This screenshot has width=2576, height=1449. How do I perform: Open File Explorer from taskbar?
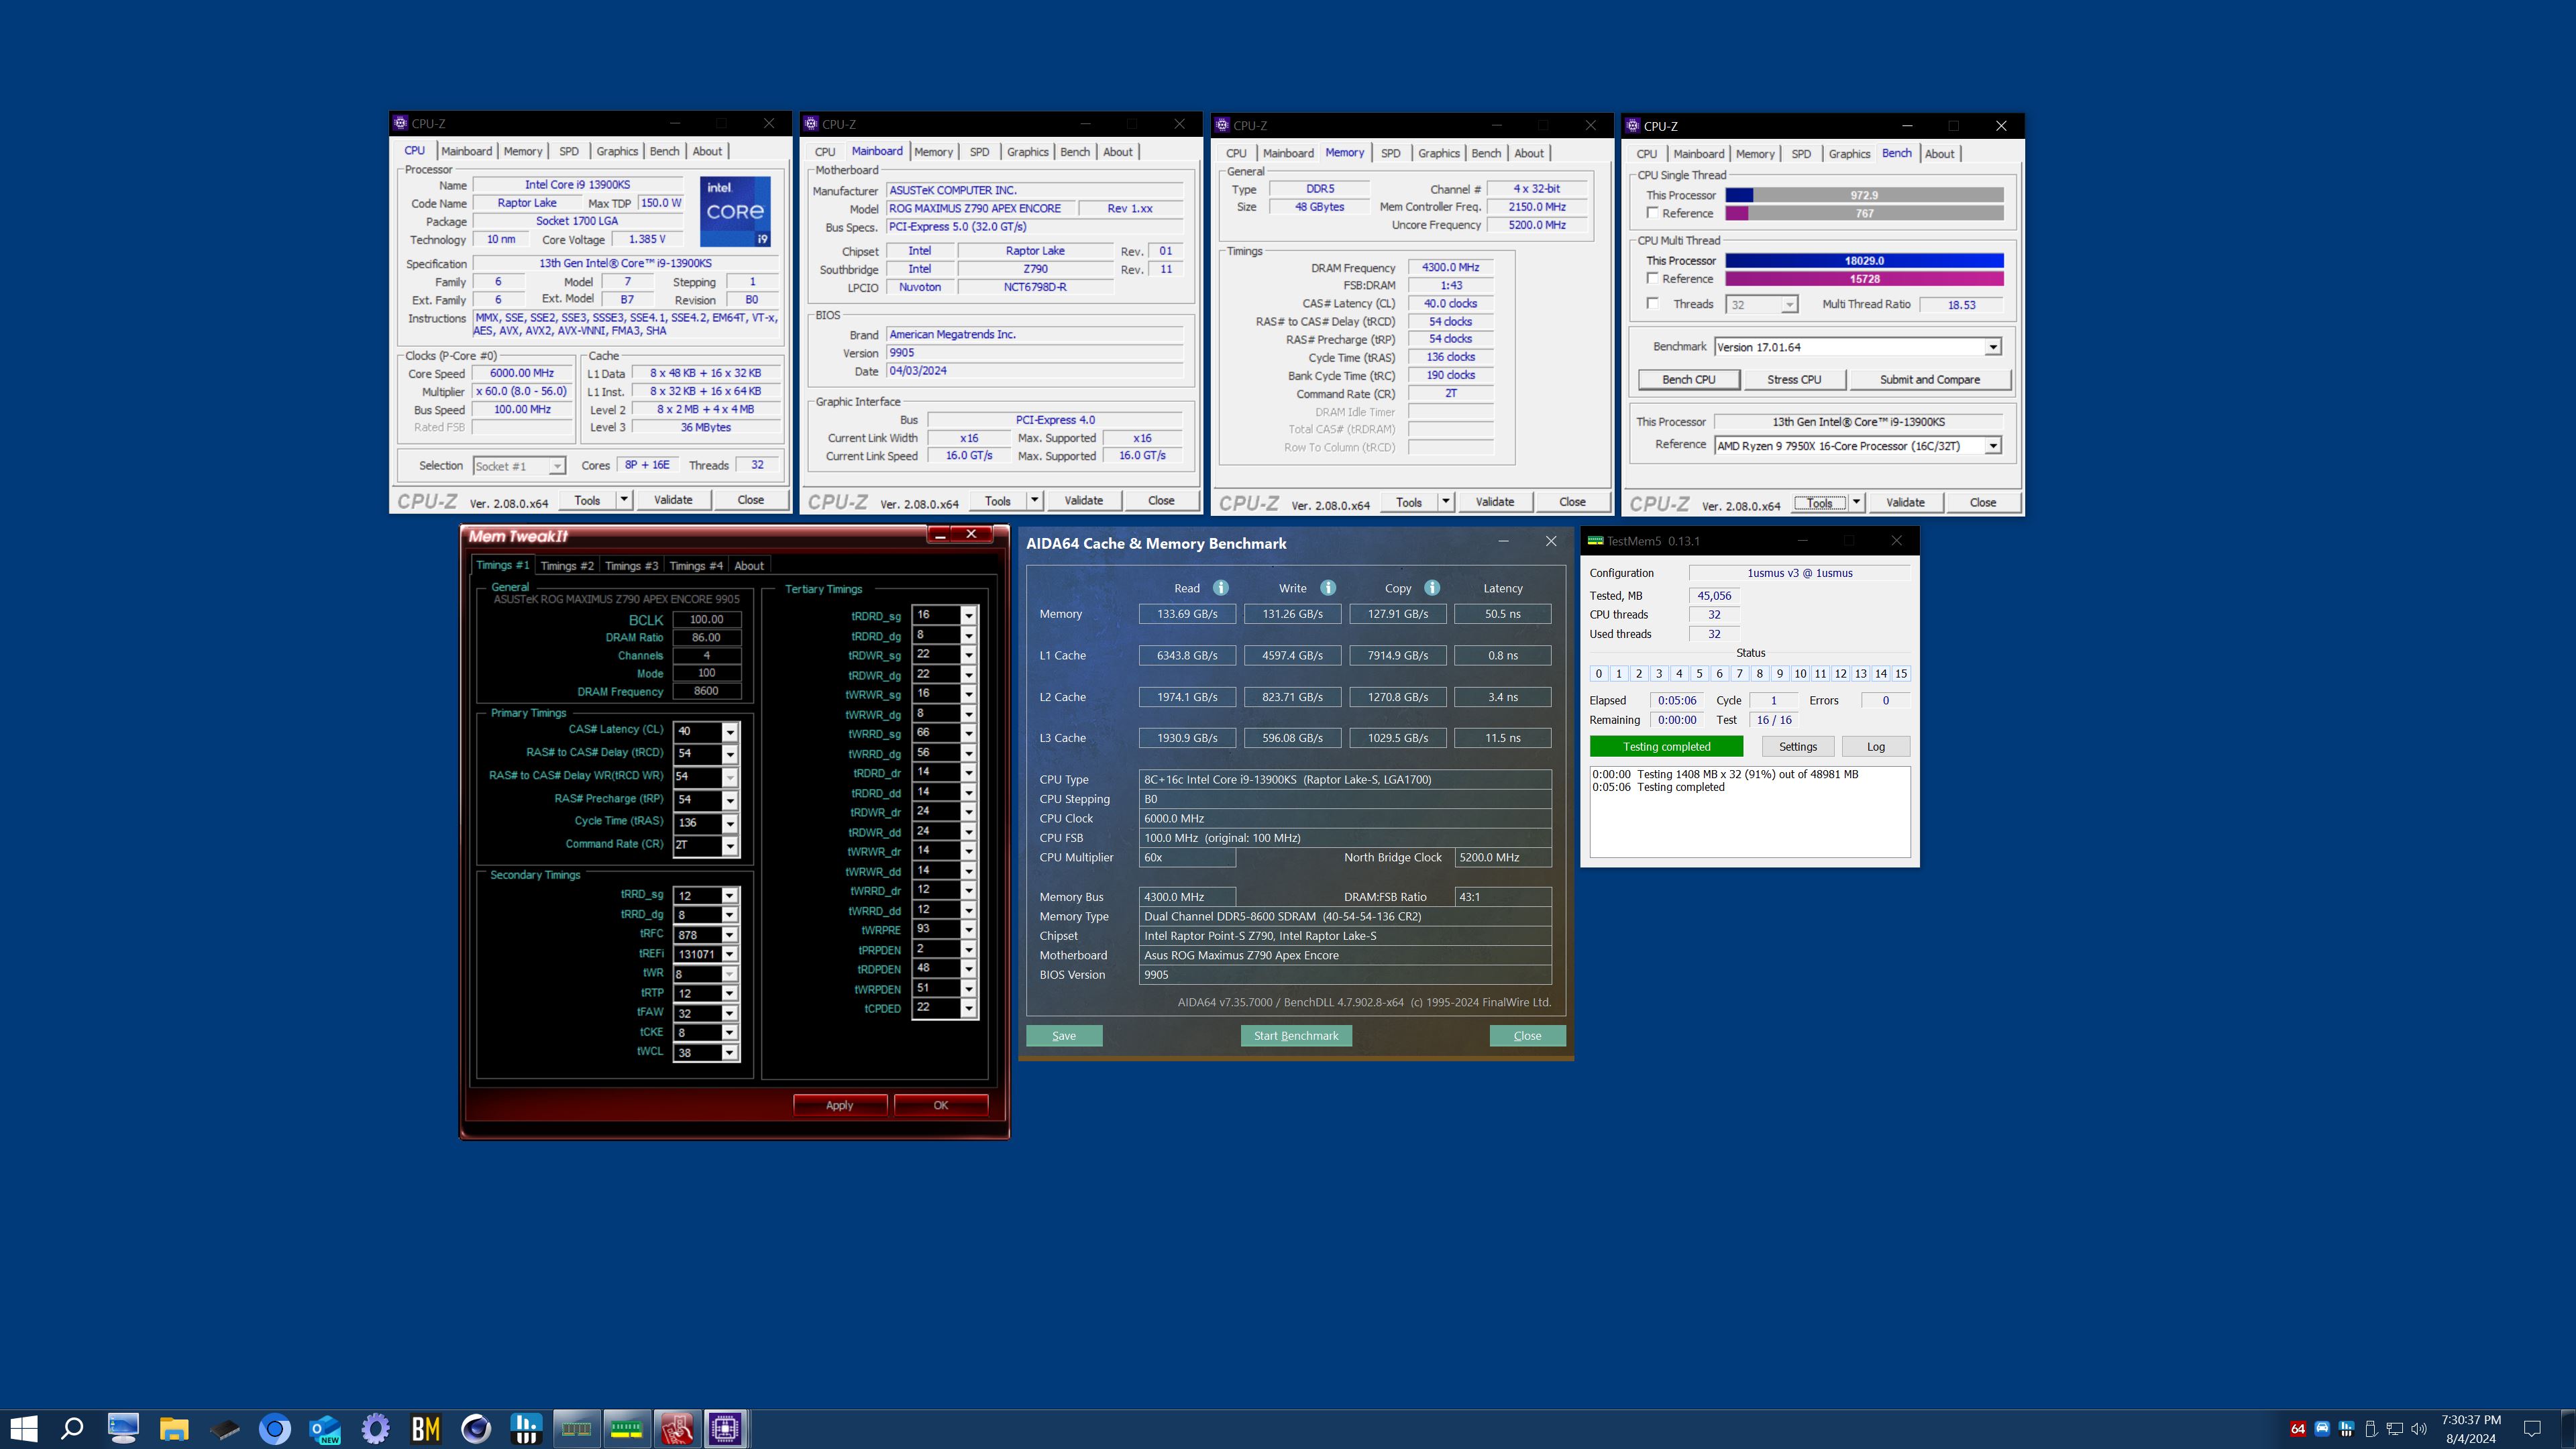(x=174, y=1428)
